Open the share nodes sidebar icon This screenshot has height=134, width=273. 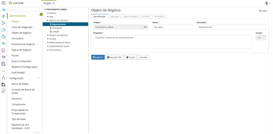point(3,23)
